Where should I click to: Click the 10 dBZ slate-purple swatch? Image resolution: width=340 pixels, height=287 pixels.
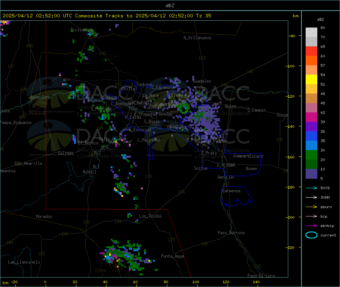(311, 173)
